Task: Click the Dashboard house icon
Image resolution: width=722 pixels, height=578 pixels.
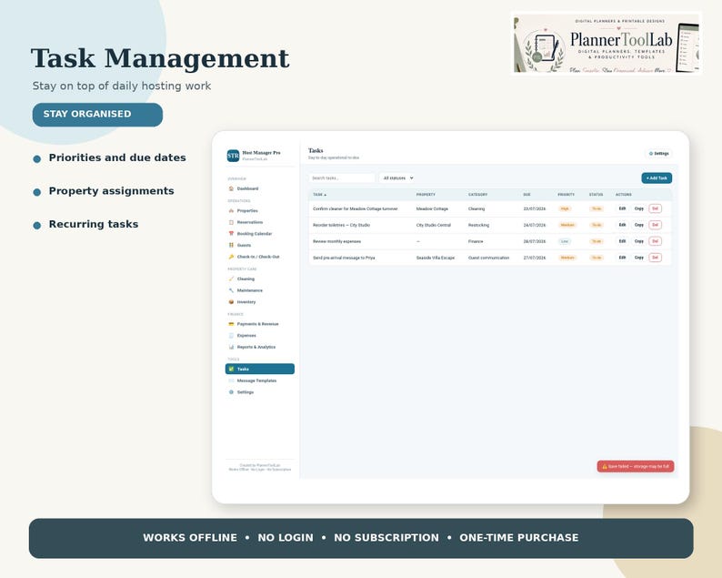Action: tap(231, 188)
